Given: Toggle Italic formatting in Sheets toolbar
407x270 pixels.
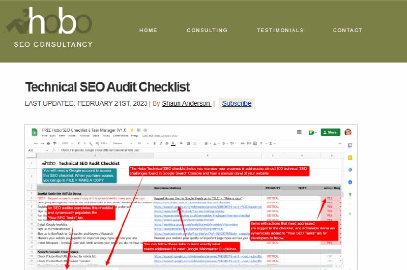Looking at the screenshot, I should tap(161, 143).
